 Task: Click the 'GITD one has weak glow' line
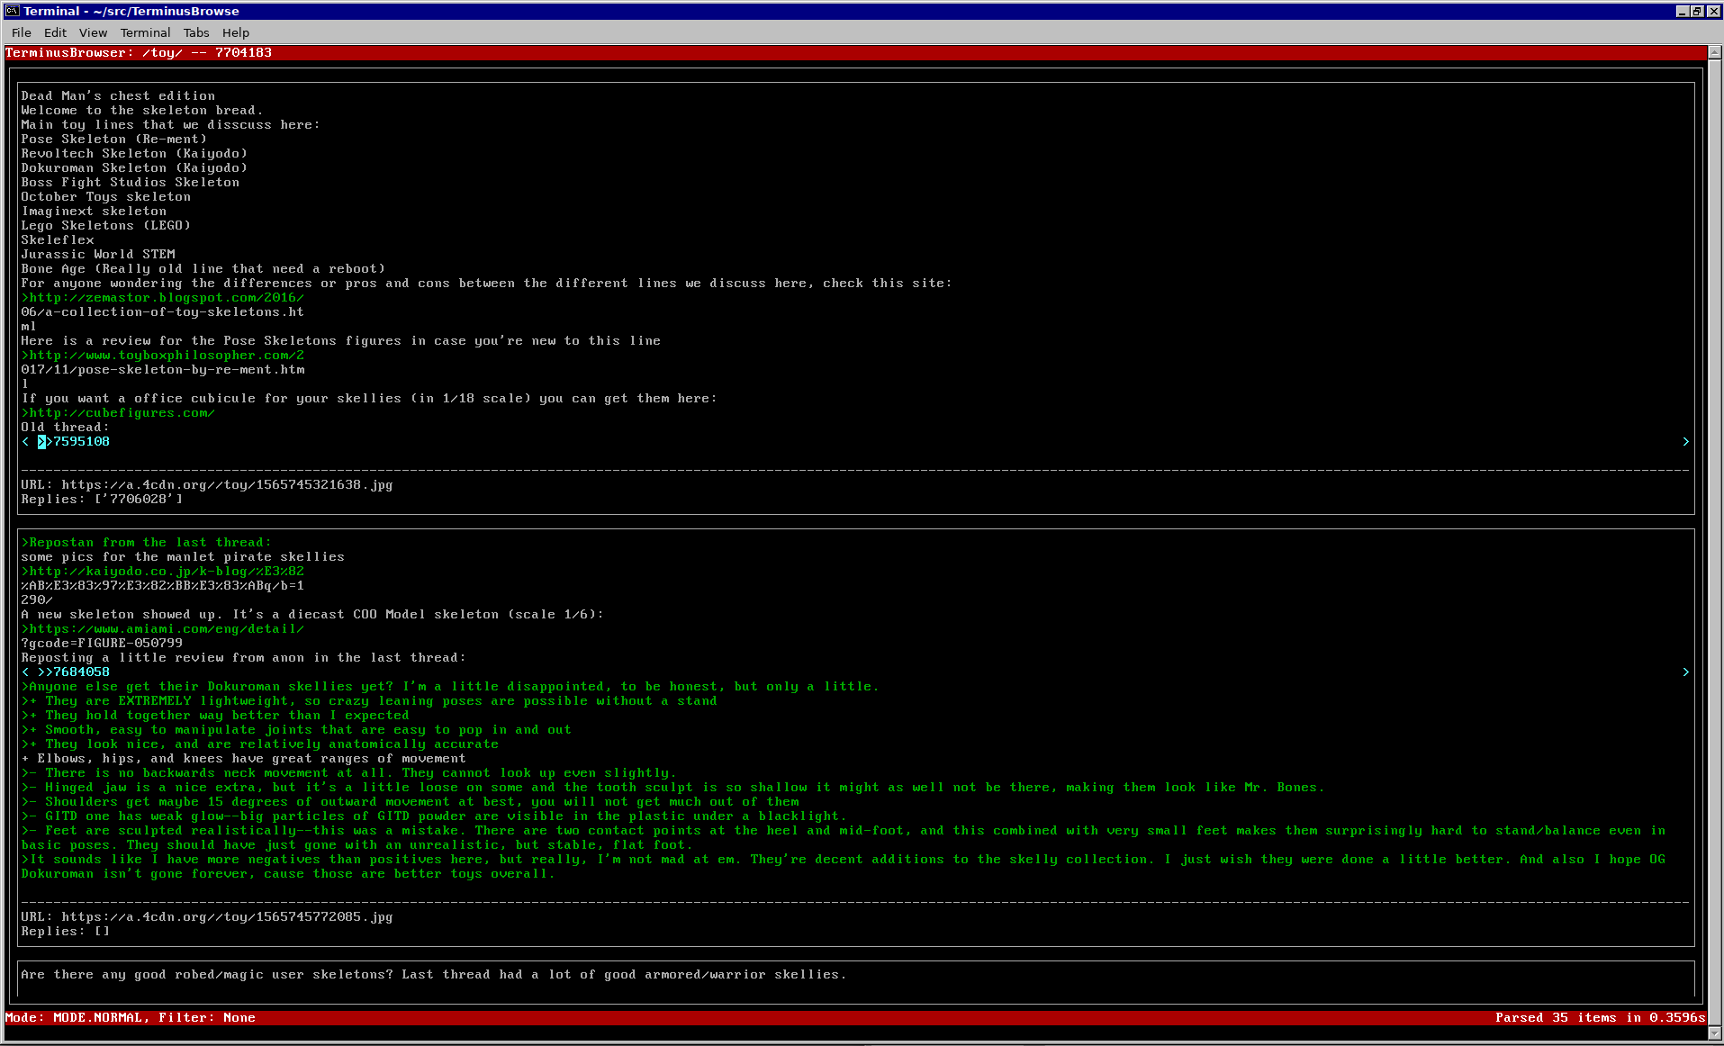(x=434, y=816)
